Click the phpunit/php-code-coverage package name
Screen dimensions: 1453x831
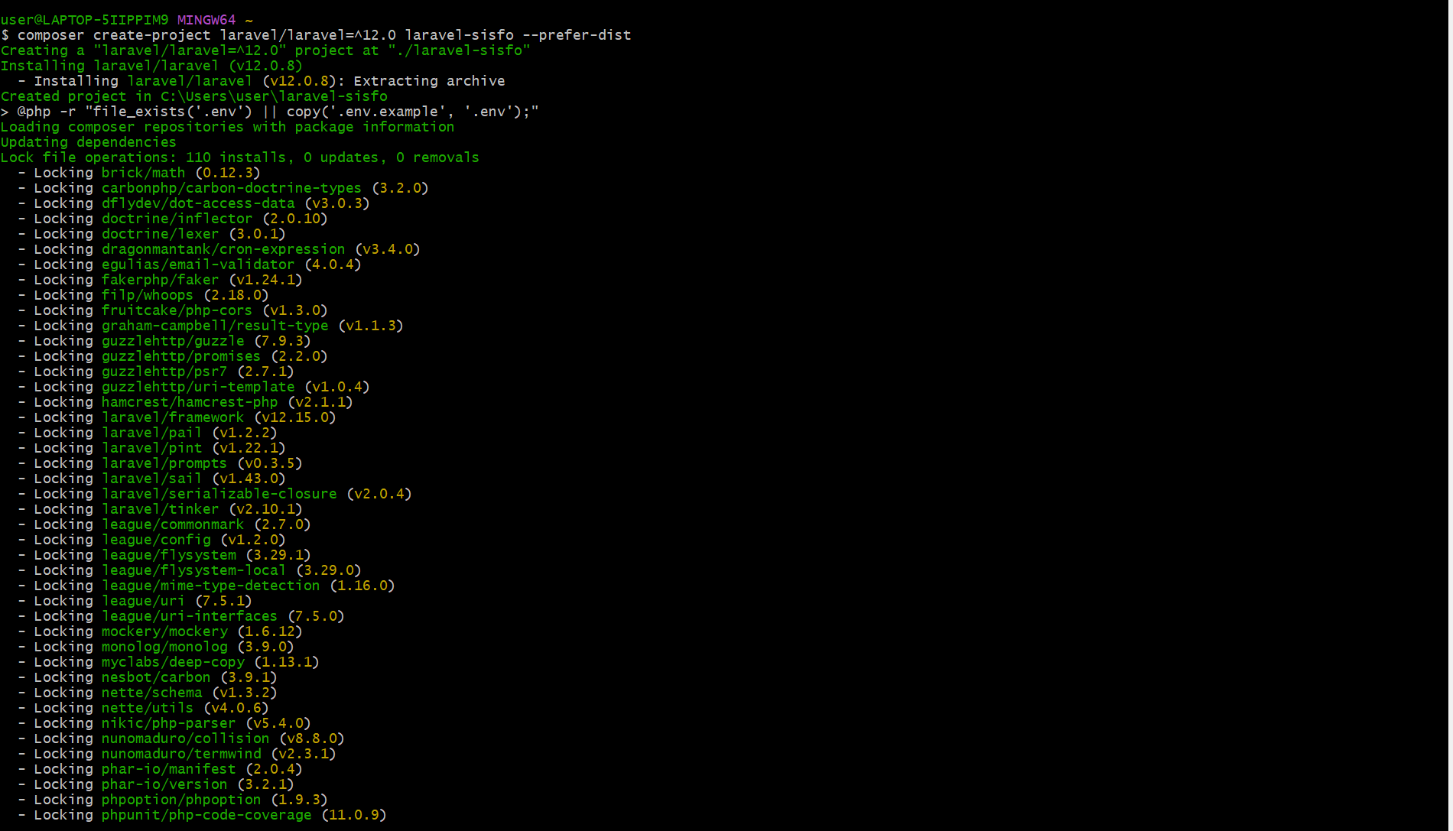[206, 815]
